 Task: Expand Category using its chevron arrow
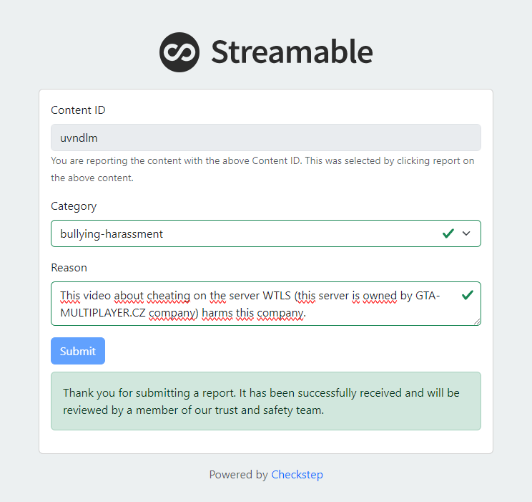click(x=467, y=233)
